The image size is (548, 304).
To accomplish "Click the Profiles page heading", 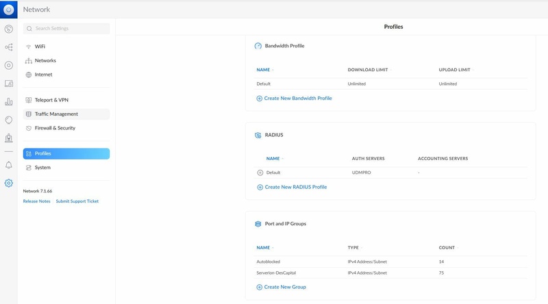I will (x=393, y=27).
